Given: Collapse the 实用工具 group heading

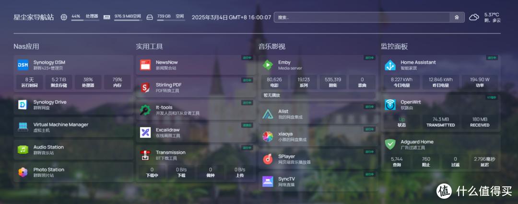Looking at the screenshot, I should pos(149,46).
